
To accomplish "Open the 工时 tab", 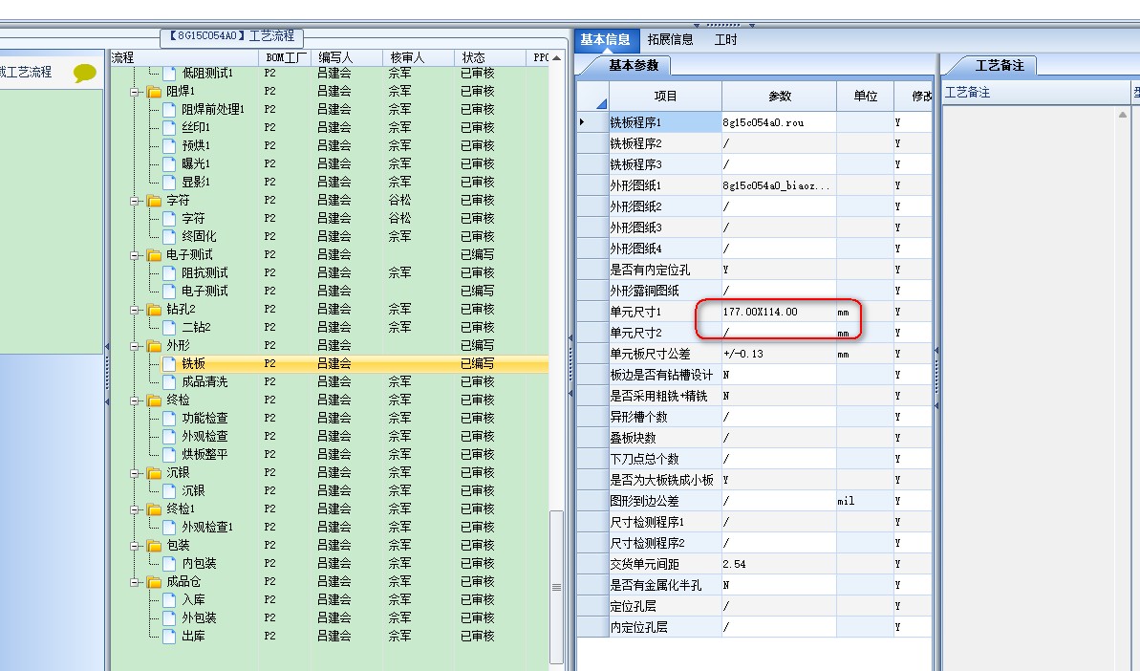I will pos(725,39).
